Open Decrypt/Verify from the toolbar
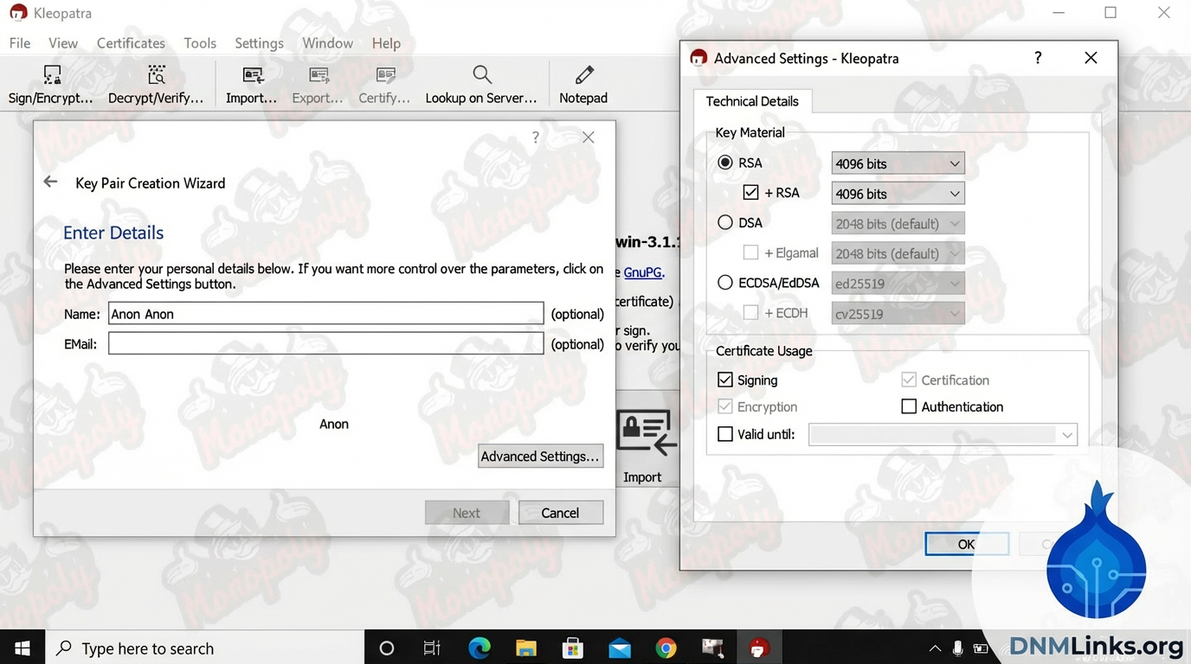 click(156, 84)
